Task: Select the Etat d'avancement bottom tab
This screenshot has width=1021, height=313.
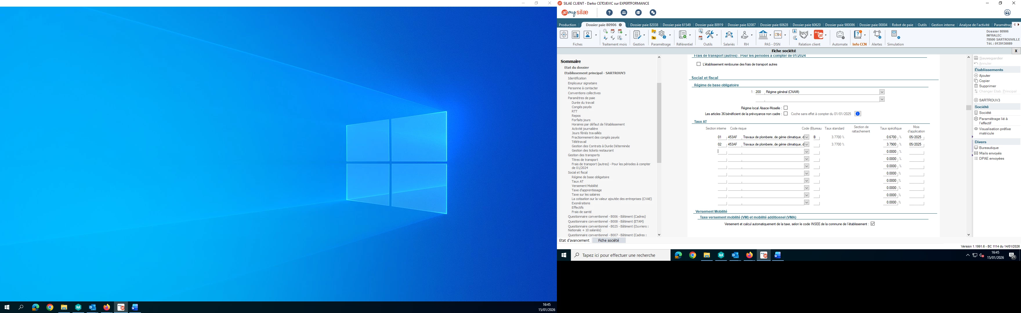Action: (x=574, y=241)
